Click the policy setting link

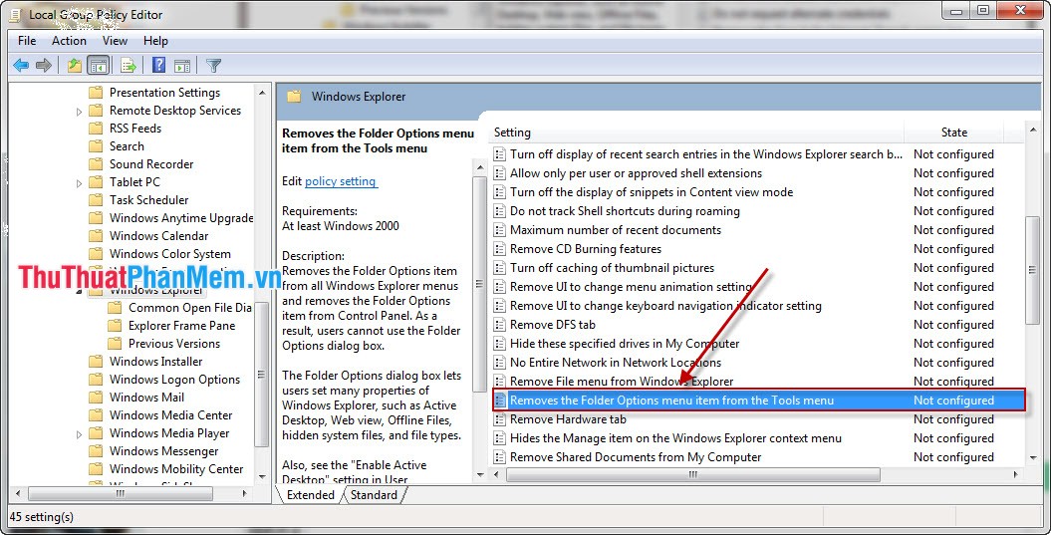[x=341, y=181]
